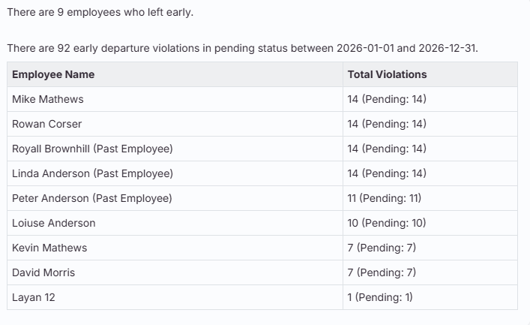Click Peter Anderson (Past Employee) cell
The image size is (530, 325).
175,198
